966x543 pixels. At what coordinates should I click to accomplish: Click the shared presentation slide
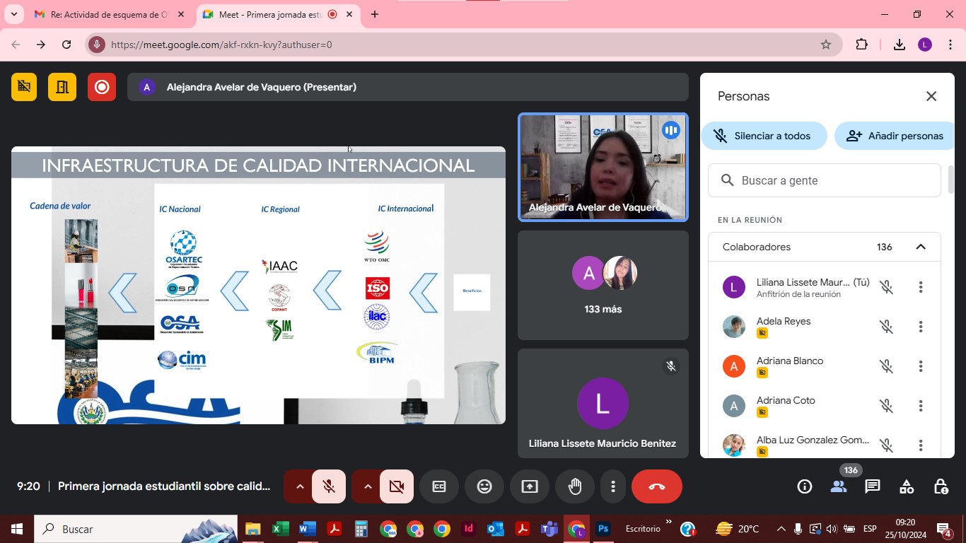point(258,285)
